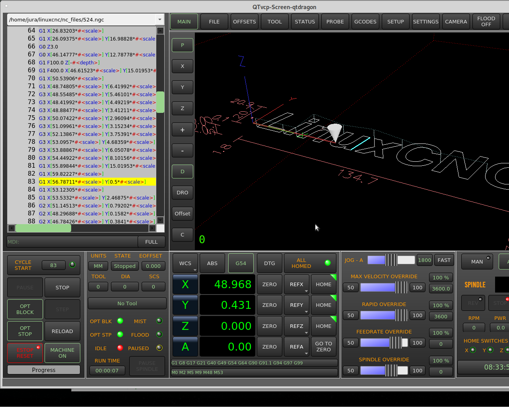Click the FULL button

152,242
